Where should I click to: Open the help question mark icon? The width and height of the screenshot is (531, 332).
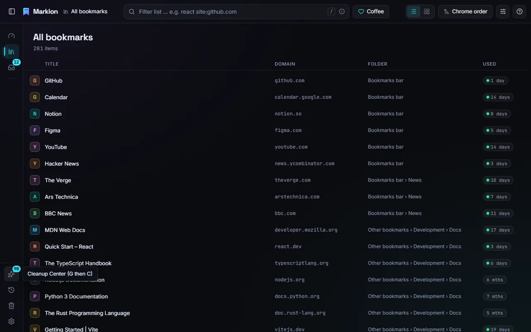point(519,12)
